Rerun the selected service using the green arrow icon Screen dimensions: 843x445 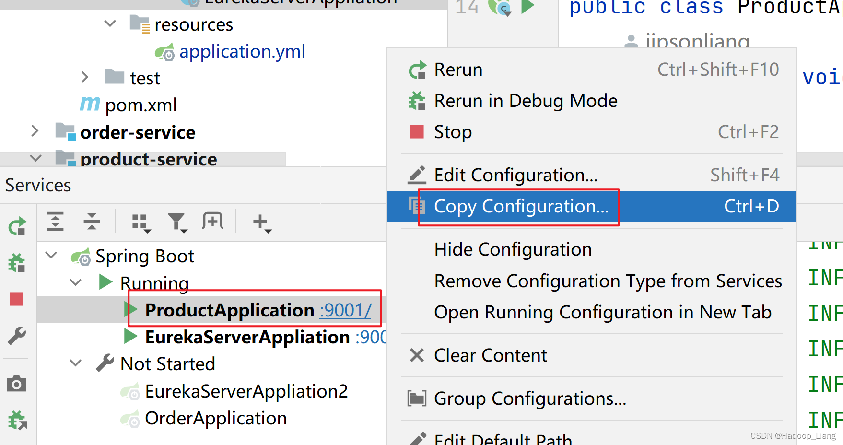tap(16, 226)
